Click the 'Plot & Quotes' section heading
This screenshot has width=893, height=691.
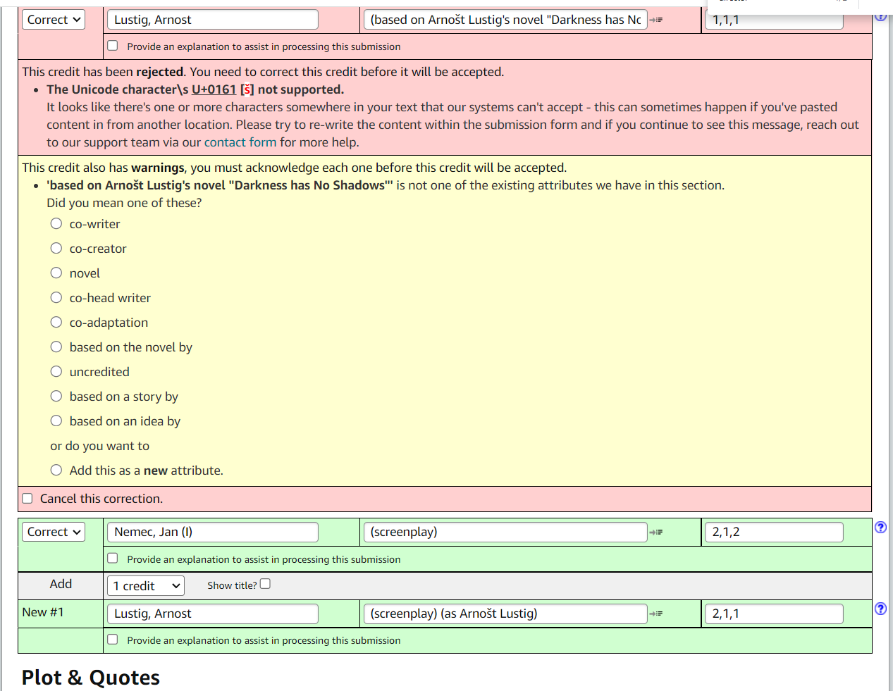pos(91,678)
